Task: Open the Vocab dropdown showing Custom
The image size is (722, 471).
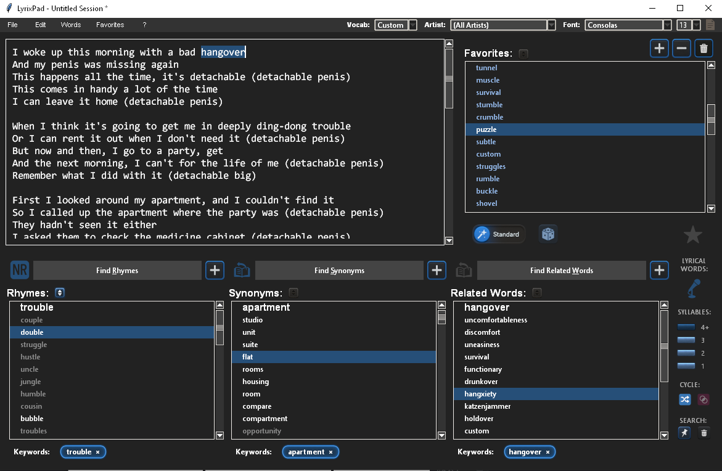Action: tap(396, 25)
